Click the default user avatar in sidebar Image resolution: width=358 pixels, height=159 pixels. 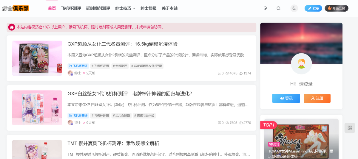(x=301, y=64)
